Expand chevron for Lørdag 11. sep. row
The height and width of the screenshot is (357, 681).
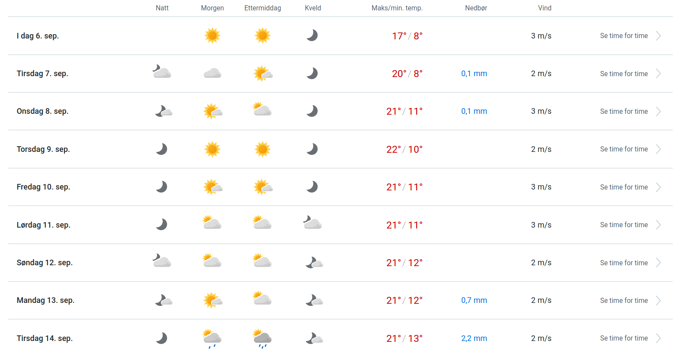[x=658, y=225]
